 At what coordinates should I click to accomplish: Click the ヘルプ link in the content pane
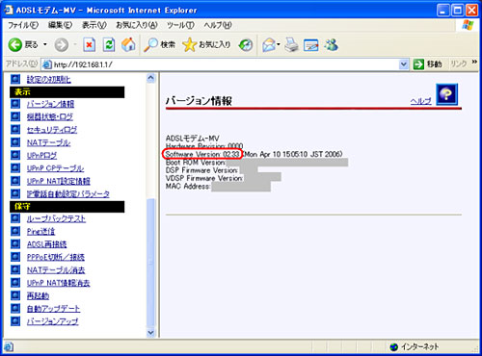421,101
